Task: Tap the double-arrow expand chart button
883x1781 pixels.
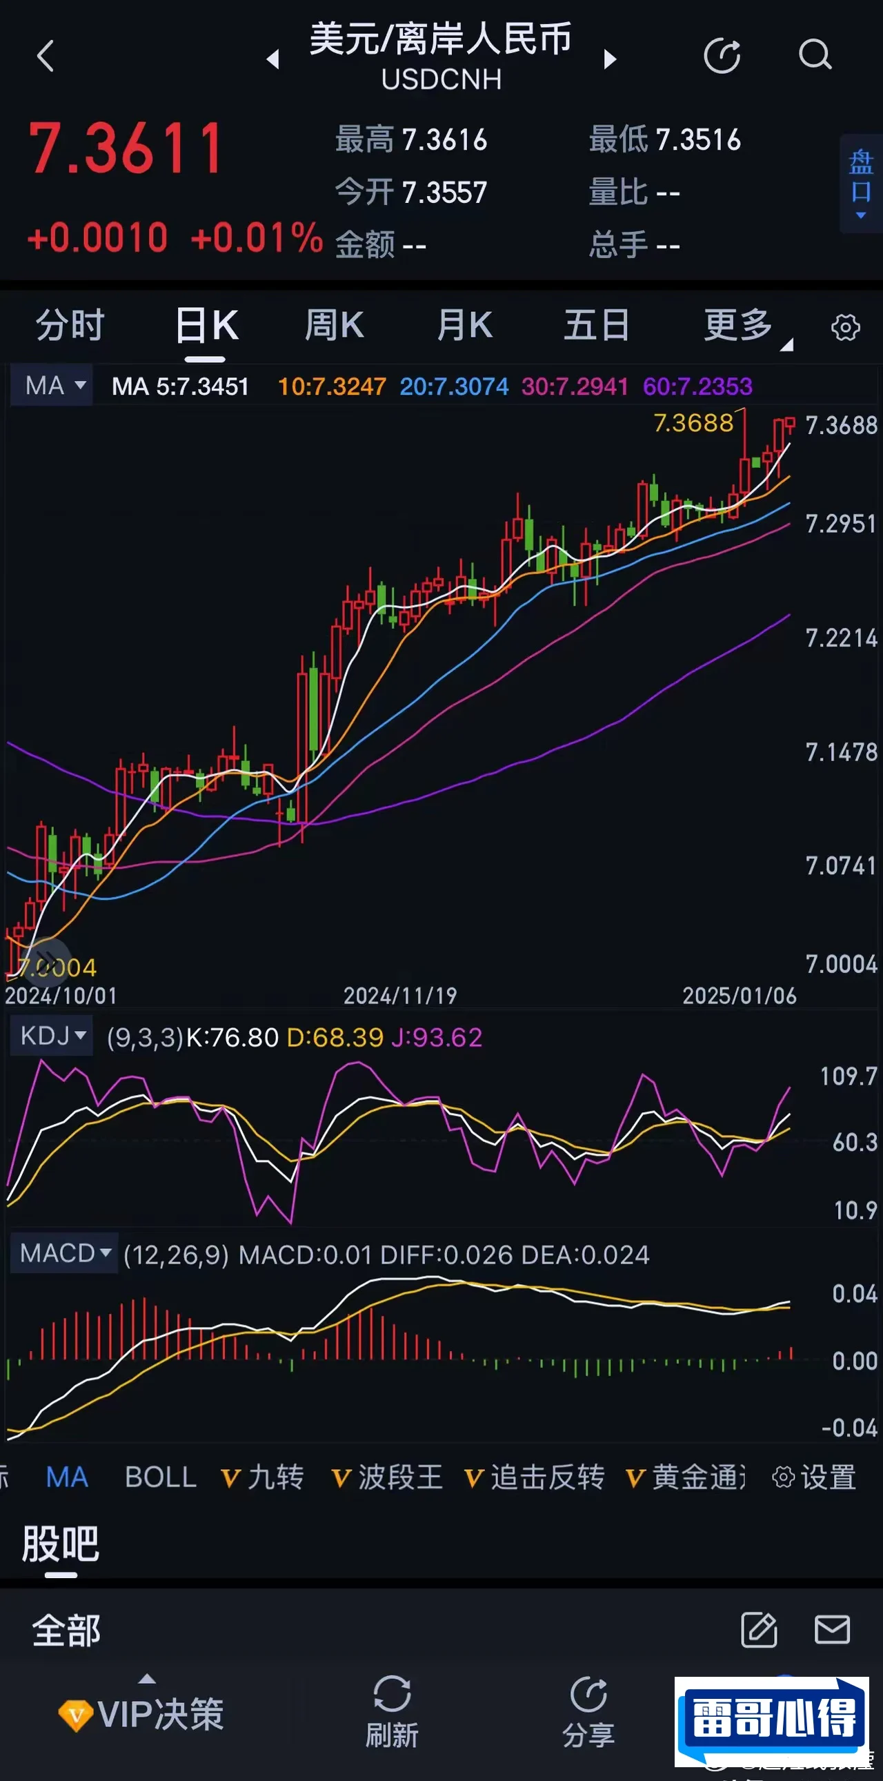Action: click(x=48, y=961)
